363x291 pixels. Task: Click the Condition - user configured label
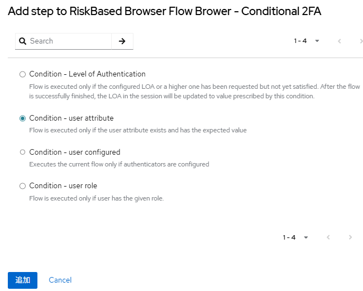74,152
